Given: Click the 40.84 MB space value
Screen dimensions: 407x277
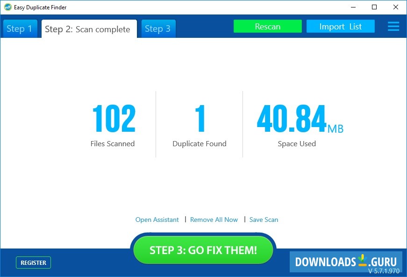Looking at the screenshot, I should pos(300,119).
